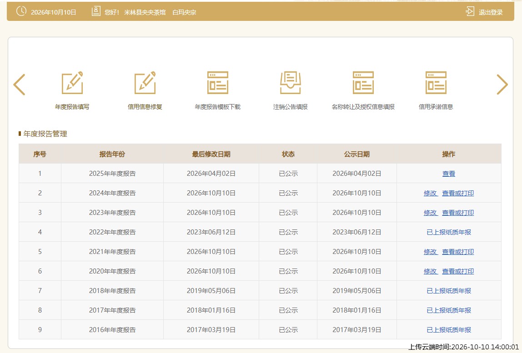
Task: Click the user profile icon in header
Action: coord(96,11)
